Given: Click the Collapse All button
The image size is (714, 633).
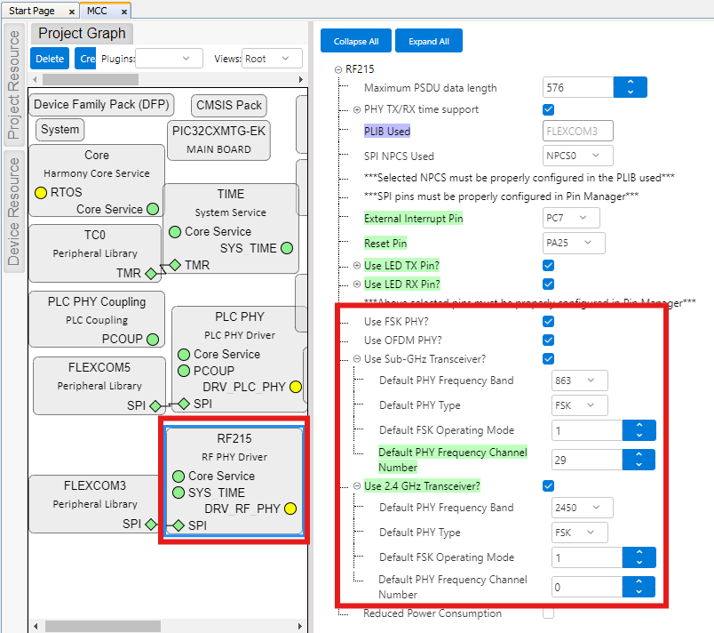Looking at the screenshot, I should tap(355, 41).
